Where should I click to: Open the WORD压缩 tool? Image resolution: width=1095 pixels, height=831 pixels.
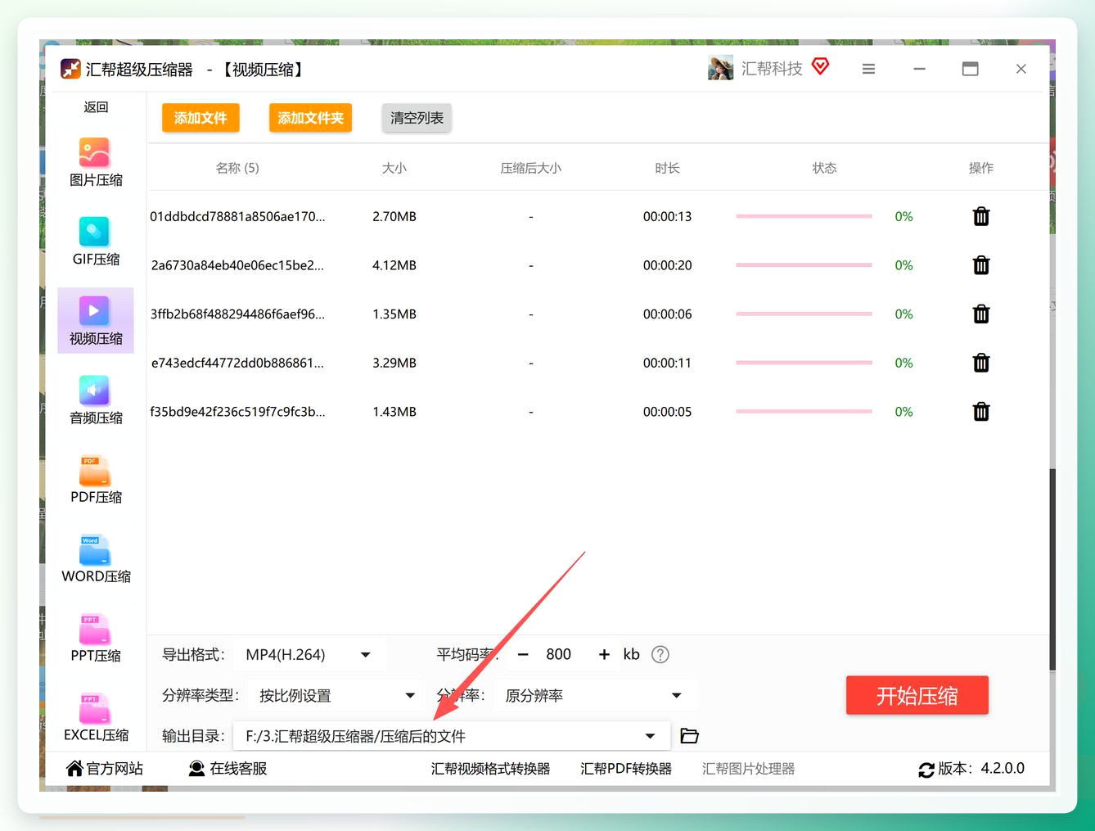(x=96, y=558)
